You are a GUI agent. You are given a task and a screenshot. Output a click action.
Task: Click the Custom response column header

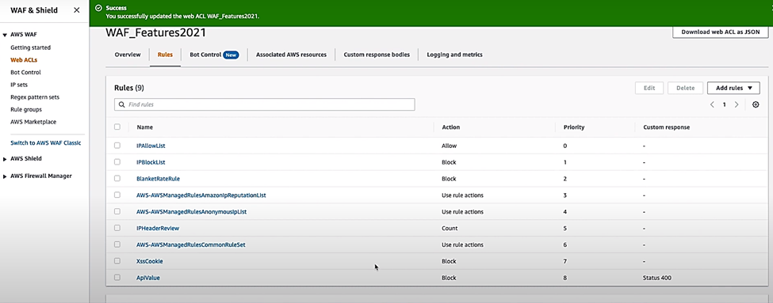[667, 127]
